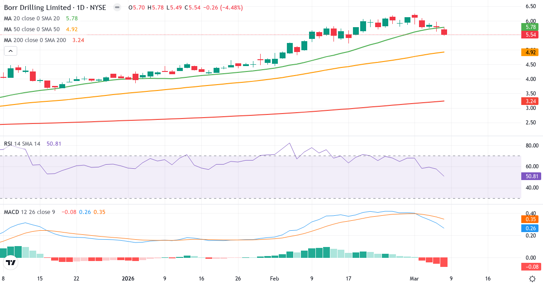Click the chart settings gear icon
The image size is (543, 285).
click(533, 280)
